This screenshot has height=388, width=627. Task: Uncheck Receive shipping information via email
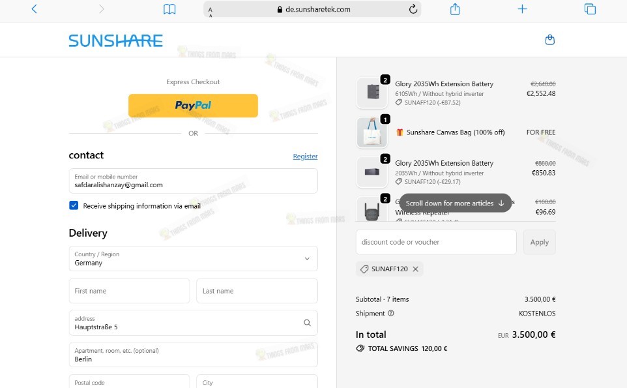(74, 205)
